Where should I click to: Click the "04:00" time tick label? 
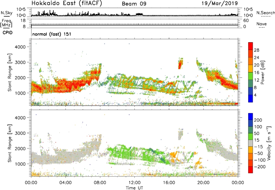click(65, 183)
